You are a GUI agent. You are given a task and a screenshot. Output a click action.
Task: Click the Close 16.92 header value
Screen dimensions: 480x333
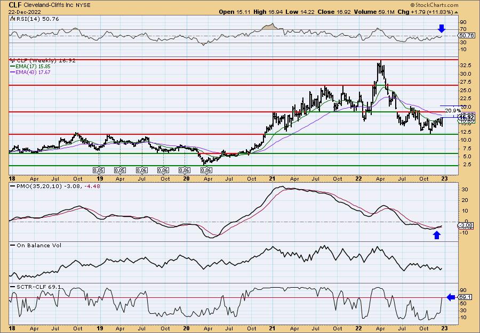click(334, 12)
